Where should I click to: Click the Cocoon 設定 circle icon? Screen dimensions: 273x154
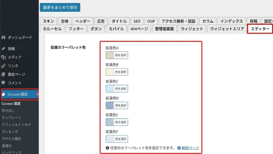[3, 94]
